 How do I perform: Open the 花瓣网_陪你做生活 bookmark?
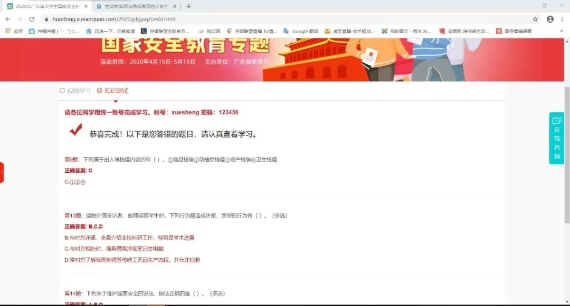coord(464,31)
